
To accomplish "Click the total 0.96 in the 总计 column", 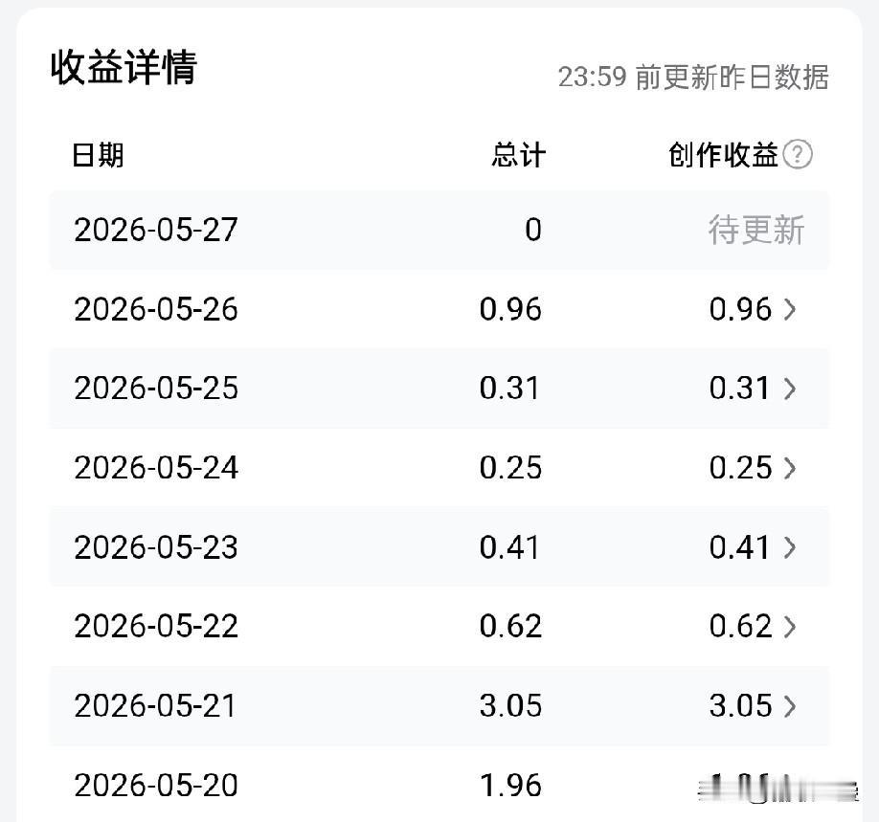I will pyautogui.click(x=510, y=309).
